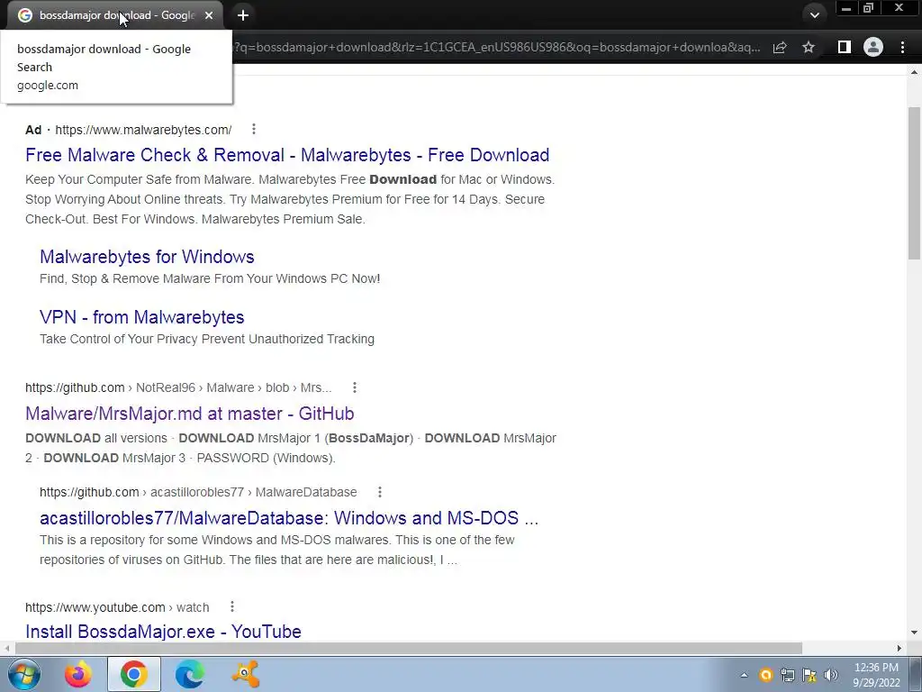The width and height of the screenshot is (922, 692).
Task: Click the github.com NotReal96 Malware breadcrumb
Action: tap(178, 387)
